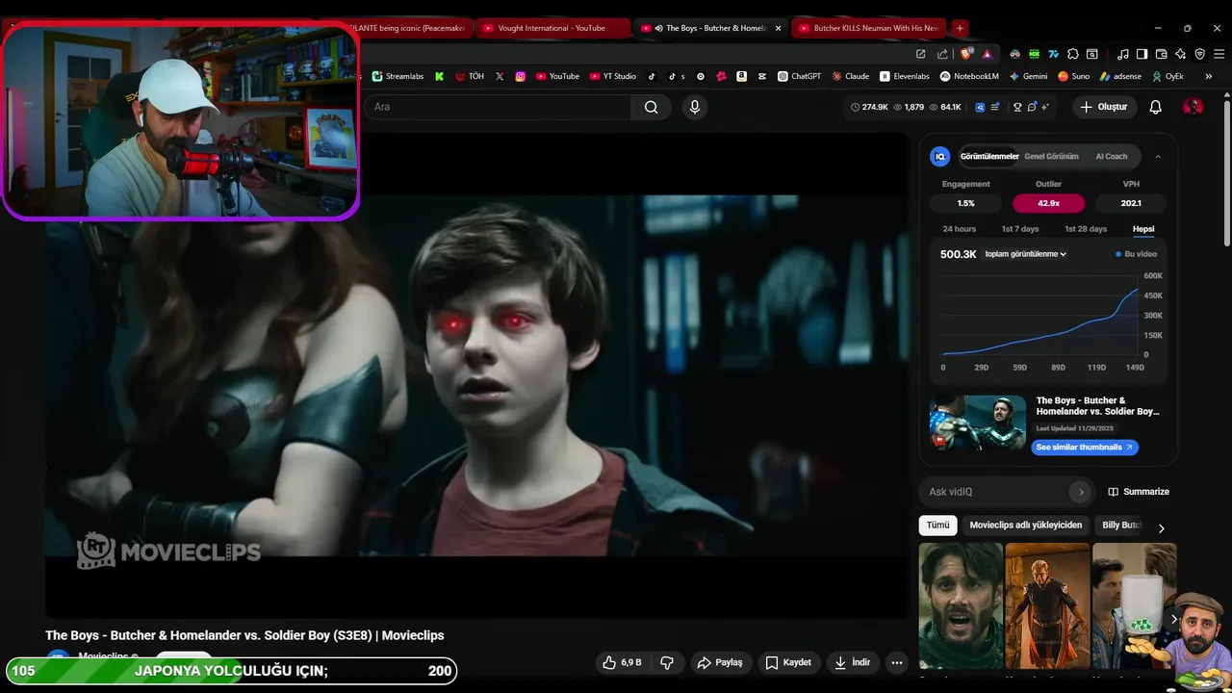Select the 24 hours range

point(959,229)
